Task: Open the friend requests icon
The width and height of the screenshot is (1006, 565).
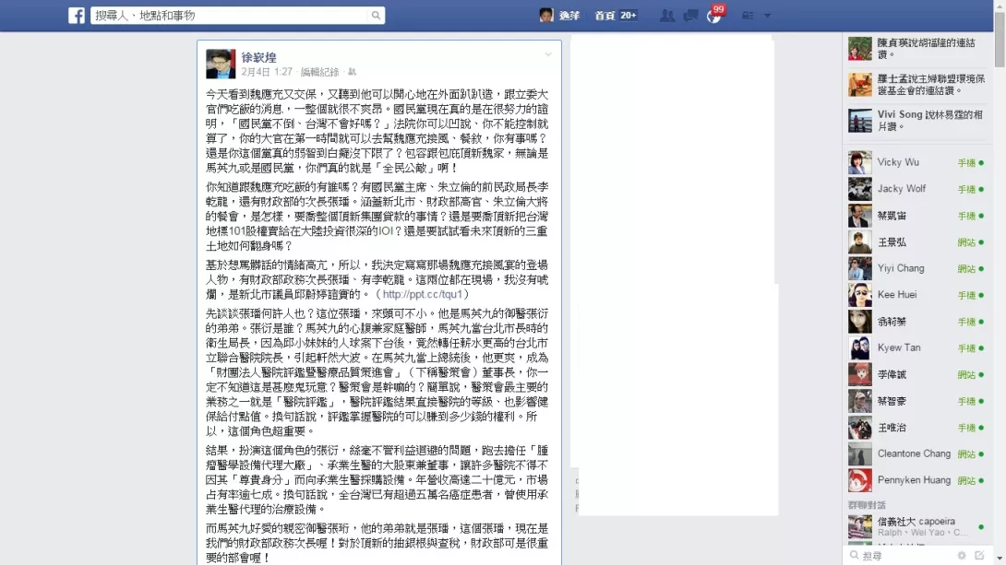Action: (667, 16)
